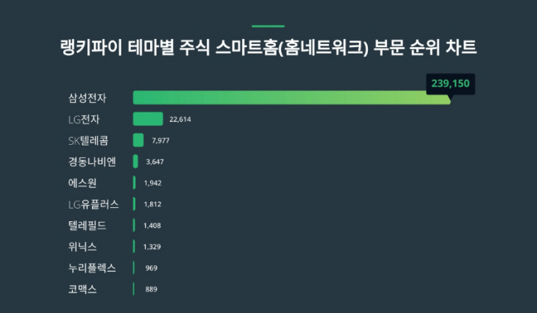Open the 누리플렉스 label
The width and height of the screenshot is (537, 313).
92,268
